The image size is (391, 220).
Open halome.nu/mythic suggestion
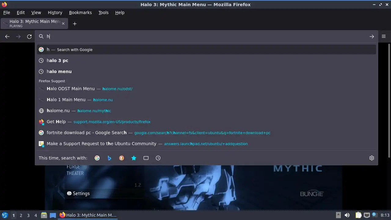206,111
